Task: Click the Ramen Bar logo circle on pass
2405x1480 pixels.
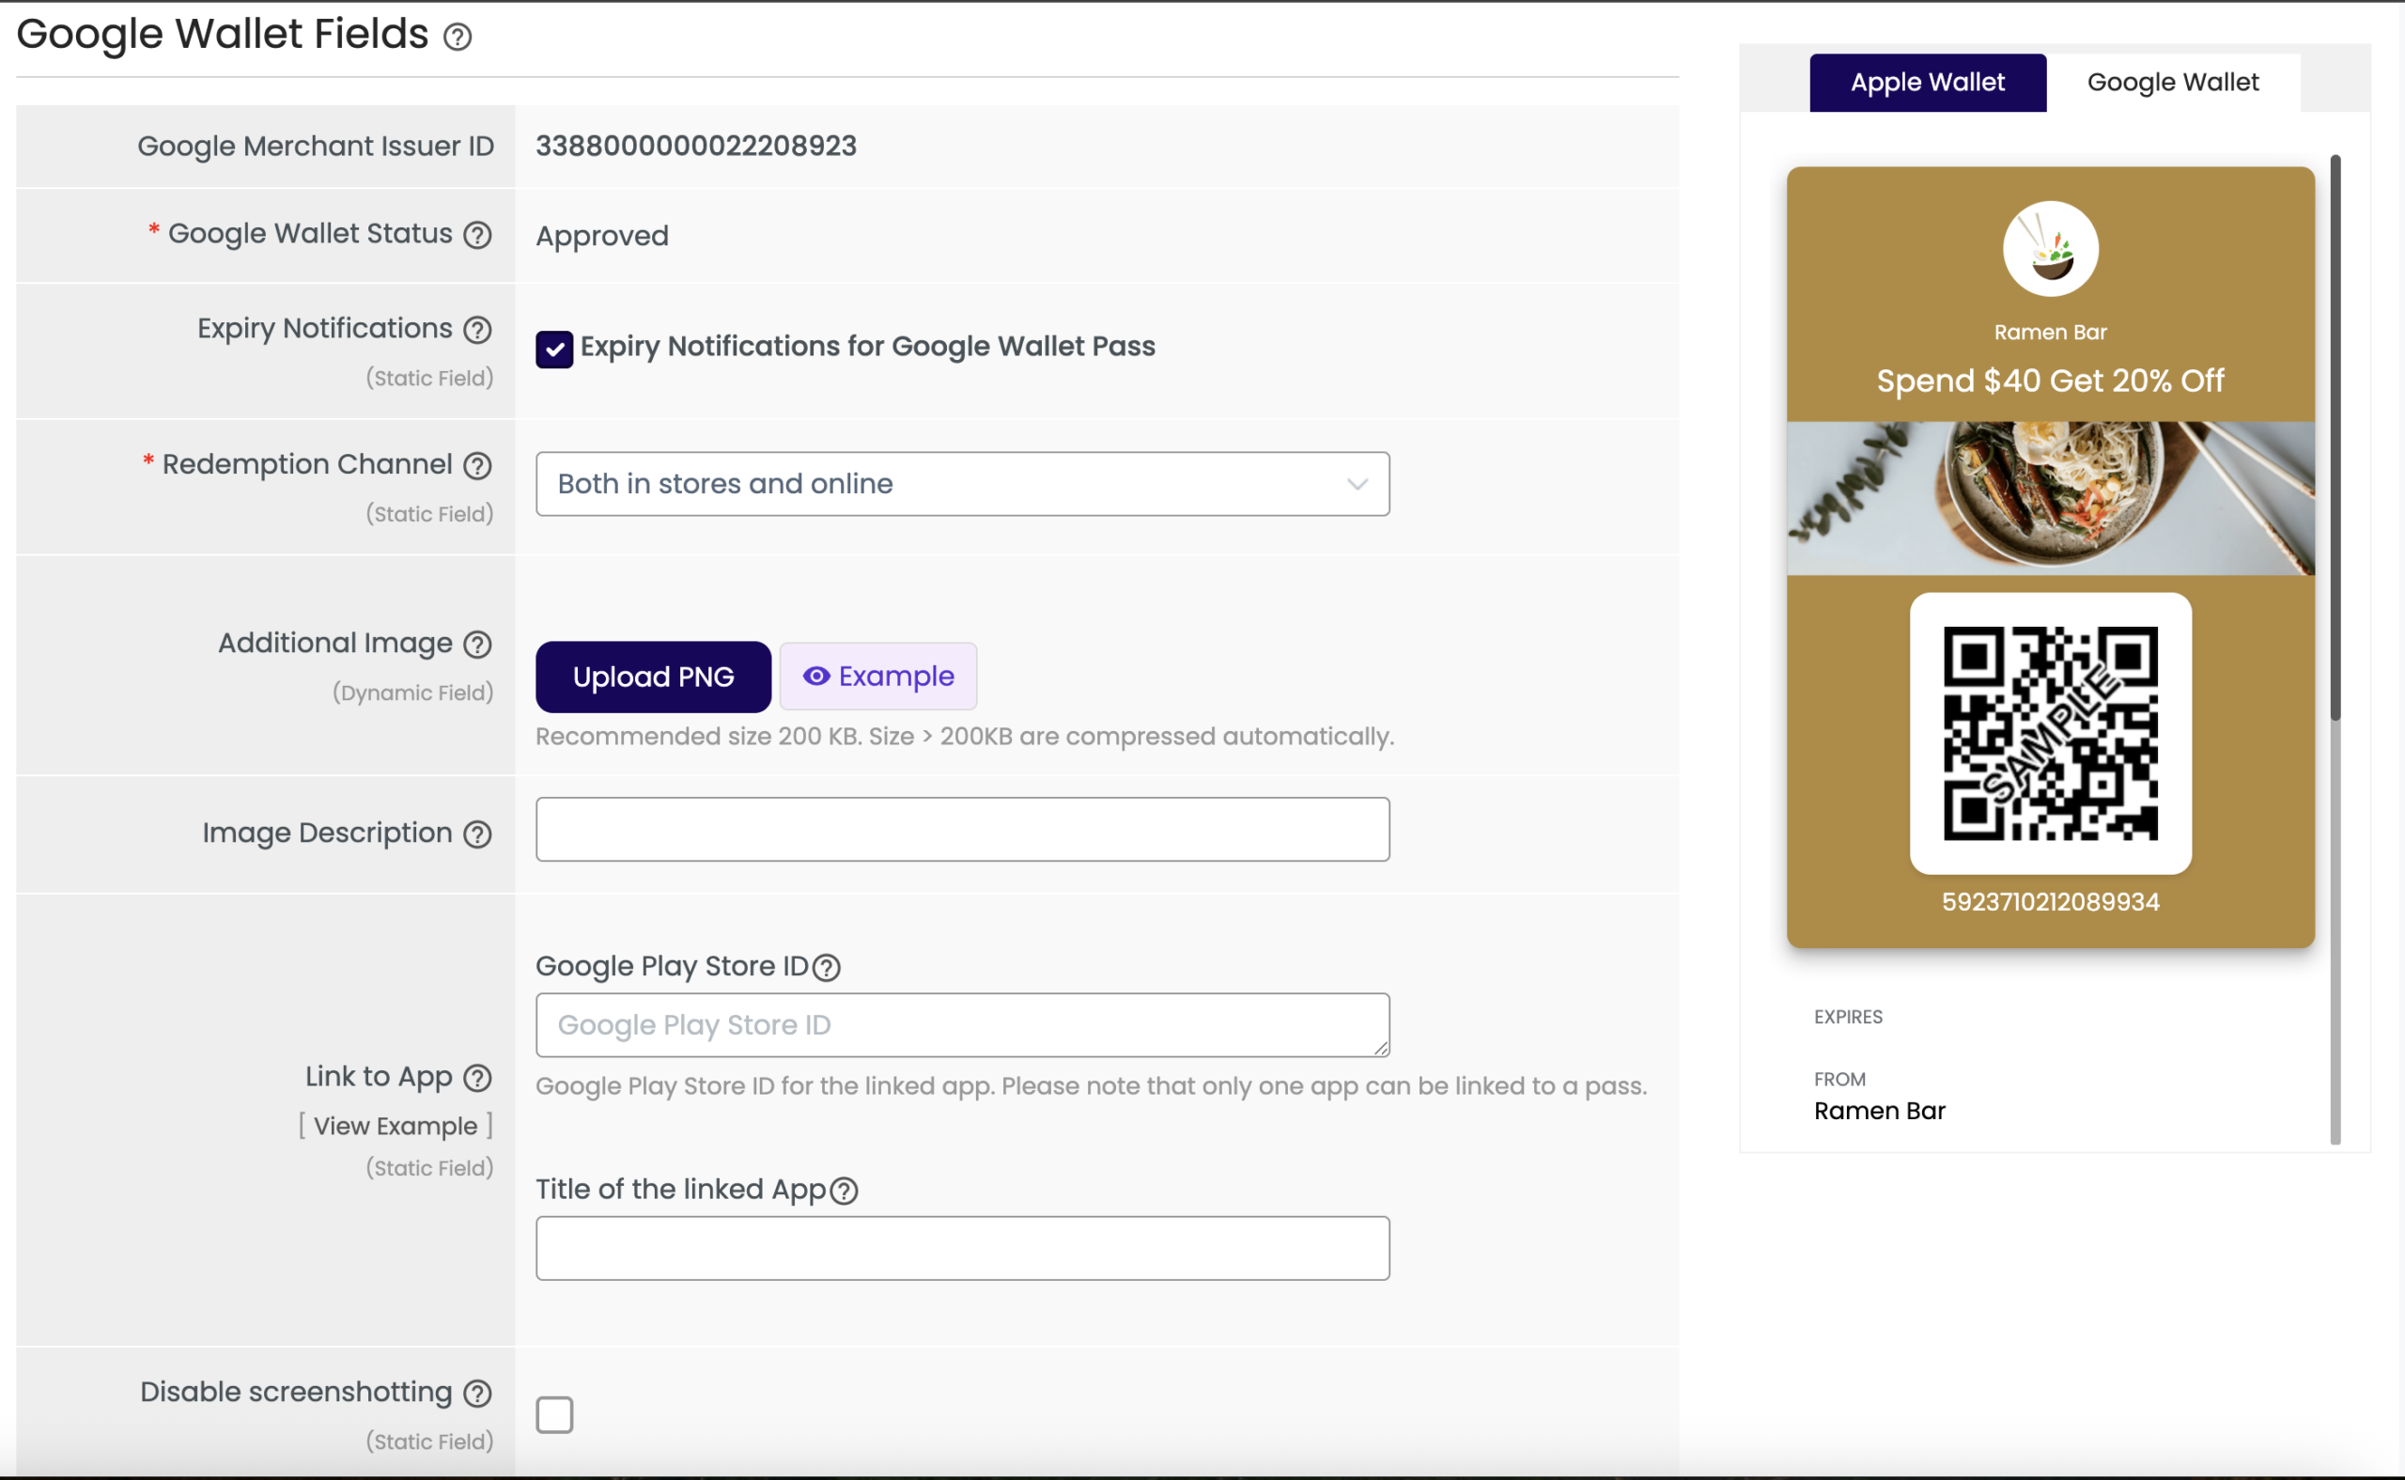Action: 2051,249
